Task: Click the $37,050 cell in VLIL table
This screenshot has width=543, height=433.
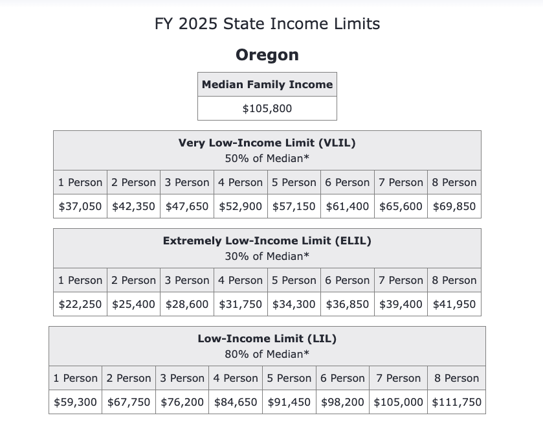Action: (80, 206)
